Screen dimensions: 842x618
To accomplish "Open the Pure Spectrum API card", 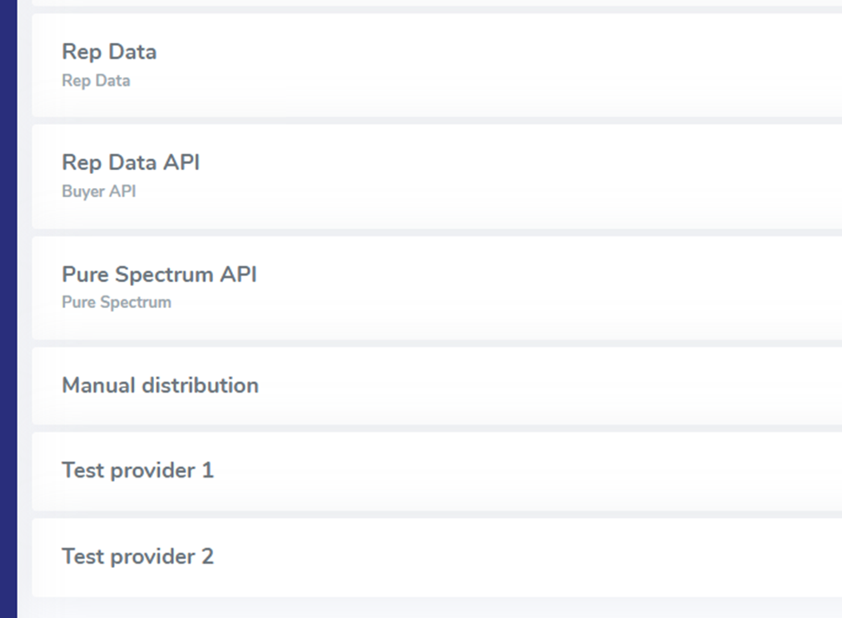I will [x=436, y=288].
